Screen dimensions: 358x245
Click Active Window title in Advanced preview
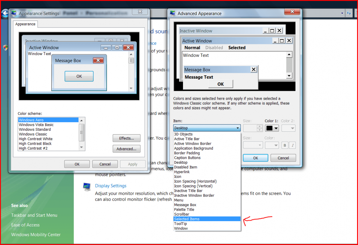(197, 41)
